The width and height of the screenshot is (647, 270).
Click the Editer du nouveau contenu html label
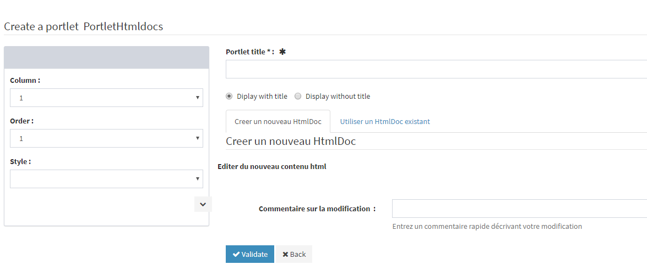pos(272,166)
